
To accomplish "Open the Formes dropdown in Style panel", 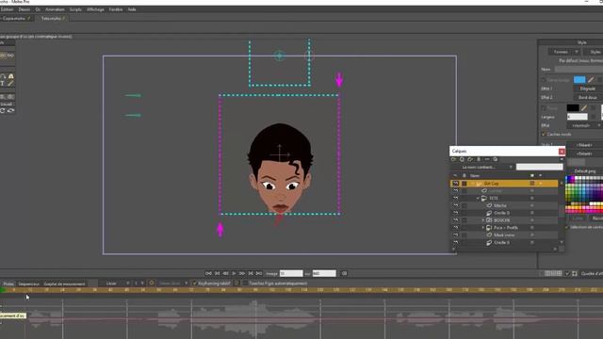I will (564, 52).
